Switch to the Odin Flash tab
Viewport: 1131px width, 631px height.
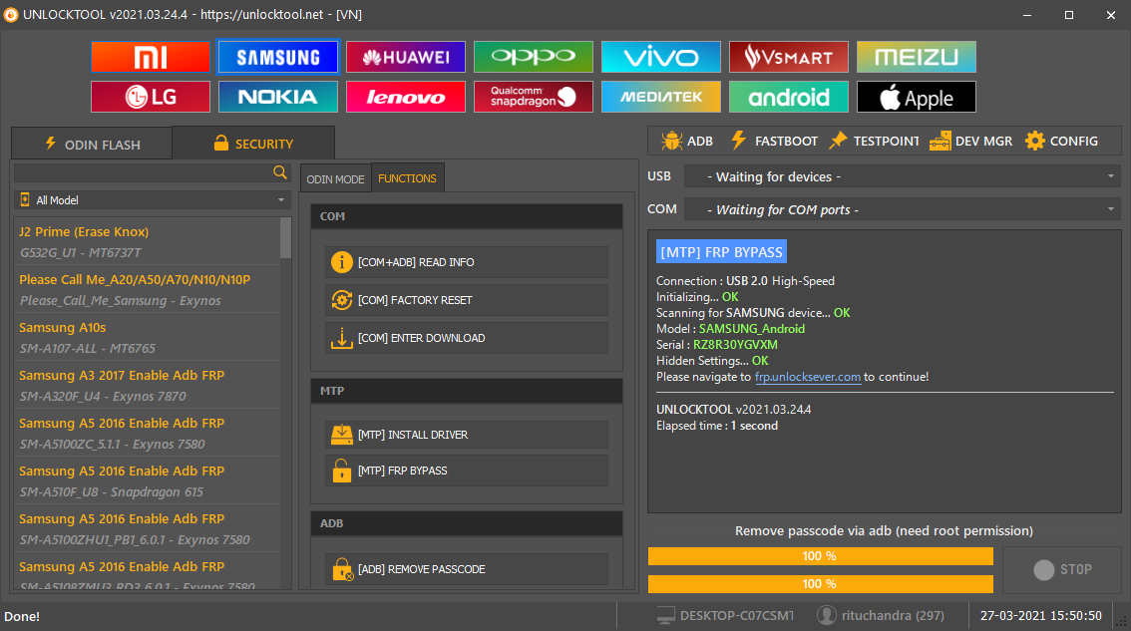pyautogui.click(x=92, y=145)
